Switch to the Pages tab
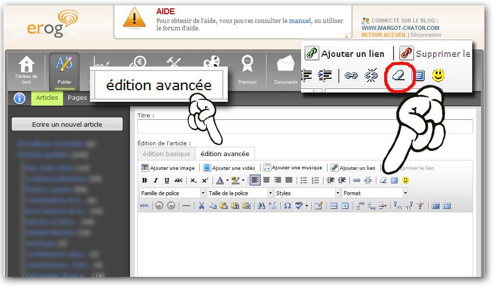Image resolution: width=501 pixels, height=295 pixels. pos(77,97)
